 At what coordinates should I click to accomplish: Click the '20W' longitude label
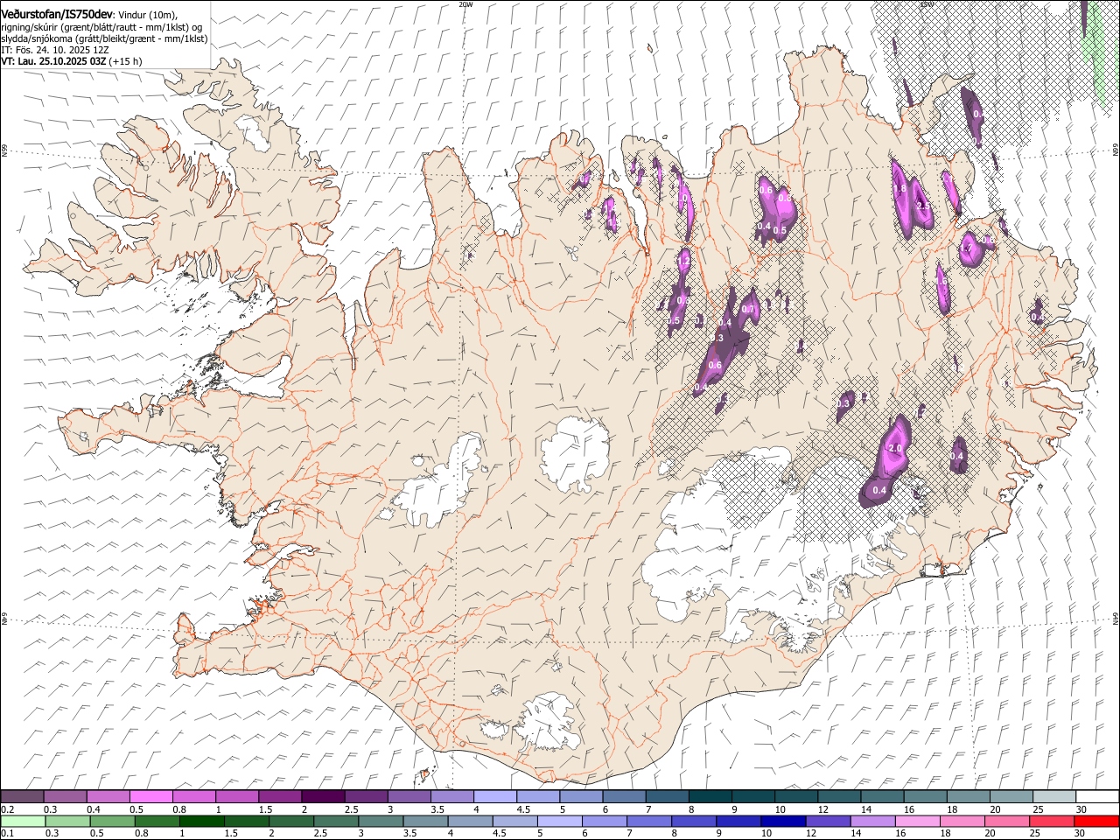coord(465,4)
